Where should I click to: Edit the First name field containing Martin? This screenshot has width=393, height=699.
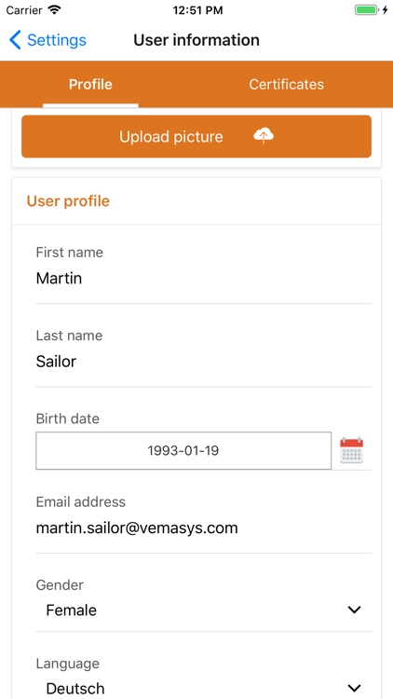click(203, 279)
